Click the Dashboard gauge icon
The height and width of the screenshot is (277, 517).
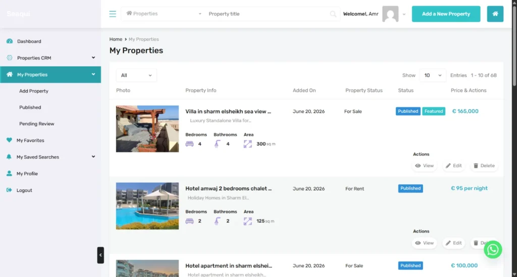(x=10, y=41)
